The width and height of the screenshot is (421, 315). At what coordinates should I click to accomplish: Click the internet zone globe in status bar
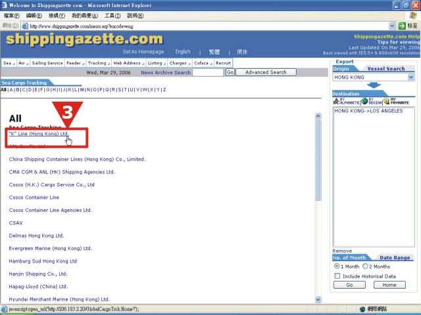pos(362,309)
